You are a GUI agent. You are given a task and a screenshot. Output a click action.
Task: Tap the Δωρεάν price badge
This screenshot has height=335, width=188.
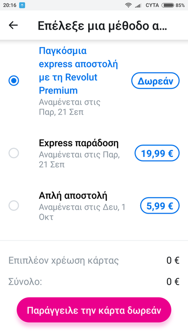point(156,81)
